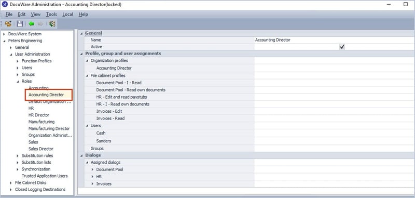Collapse the Roles tree node
415x198 pixels.
[18, 82]
